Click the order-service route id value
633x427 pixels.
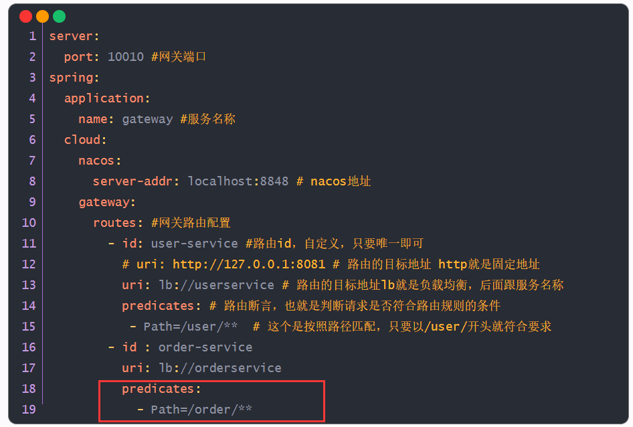[205, 347]
